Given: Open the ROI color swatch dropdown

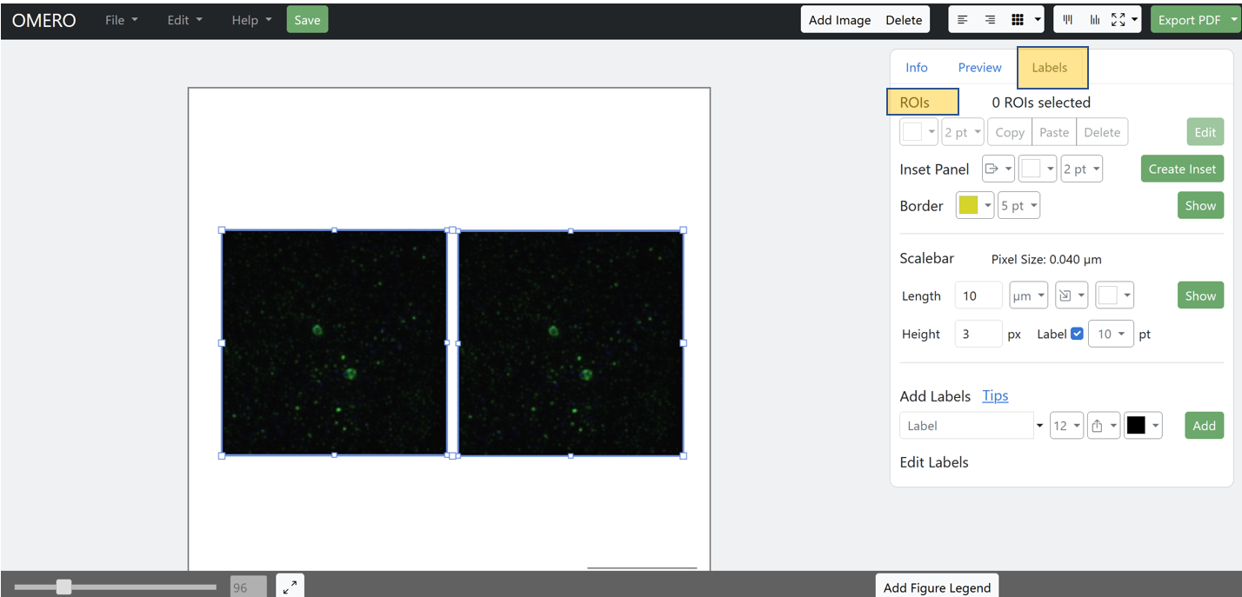Looking at the screenshot, I should click(918, 132).
